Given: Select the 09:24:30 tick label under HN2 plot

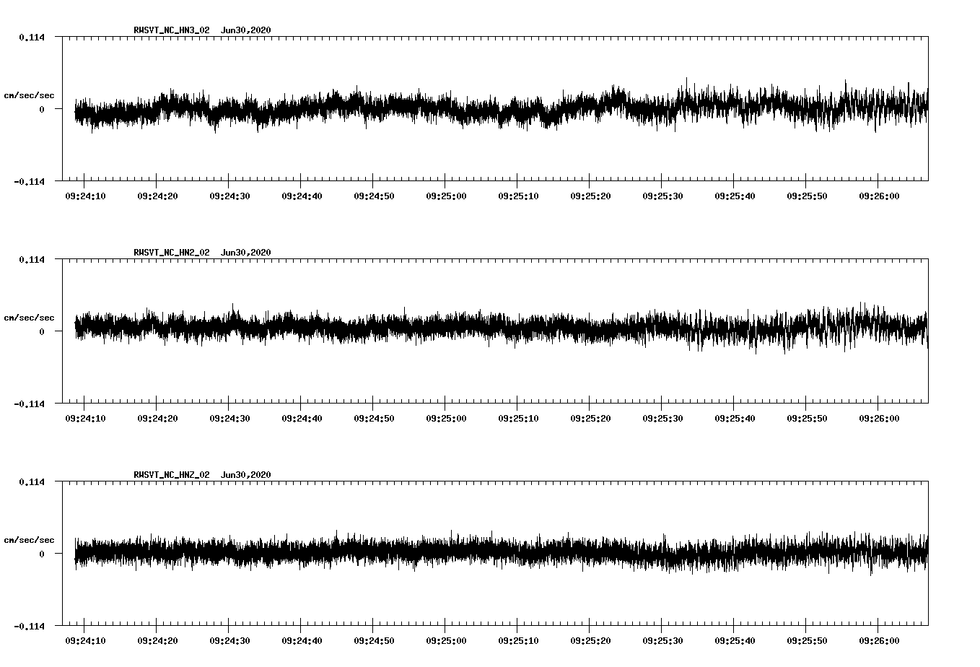Looking at the screenshot, I should click(x=229, y=418).
